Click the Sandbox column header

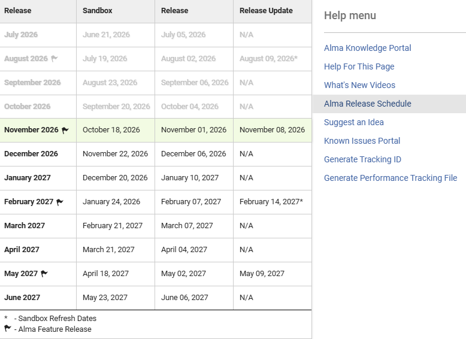[x=98, y=11]
